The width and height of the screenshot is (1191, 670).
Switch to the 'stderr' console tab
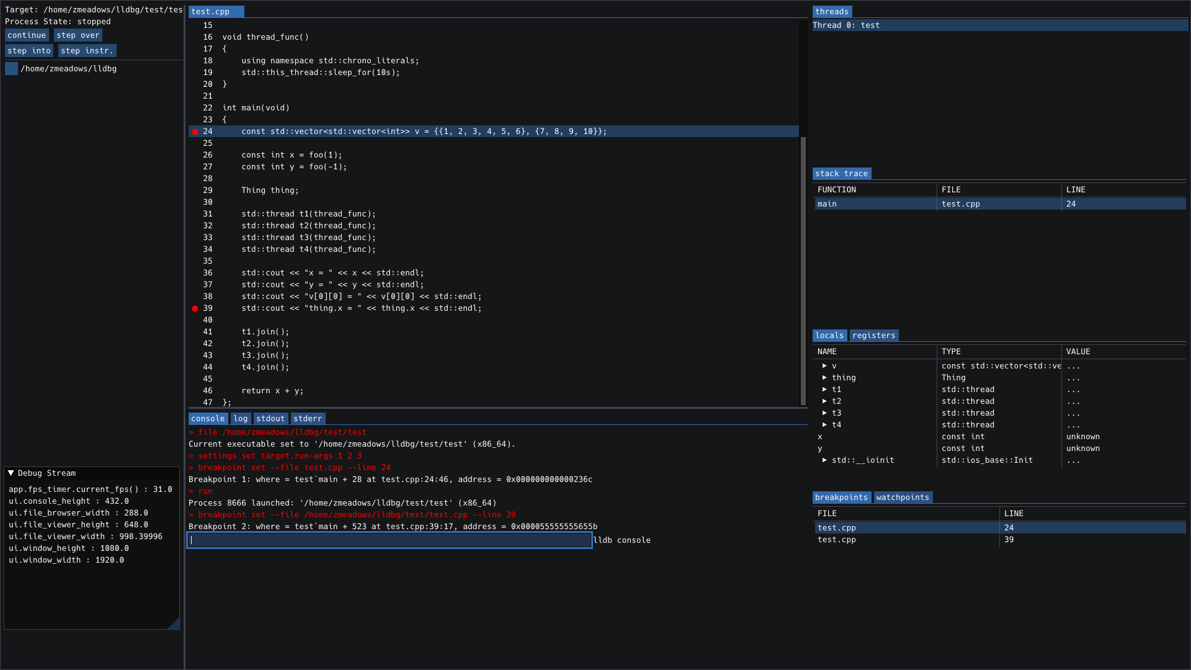[x=308, y=418]
